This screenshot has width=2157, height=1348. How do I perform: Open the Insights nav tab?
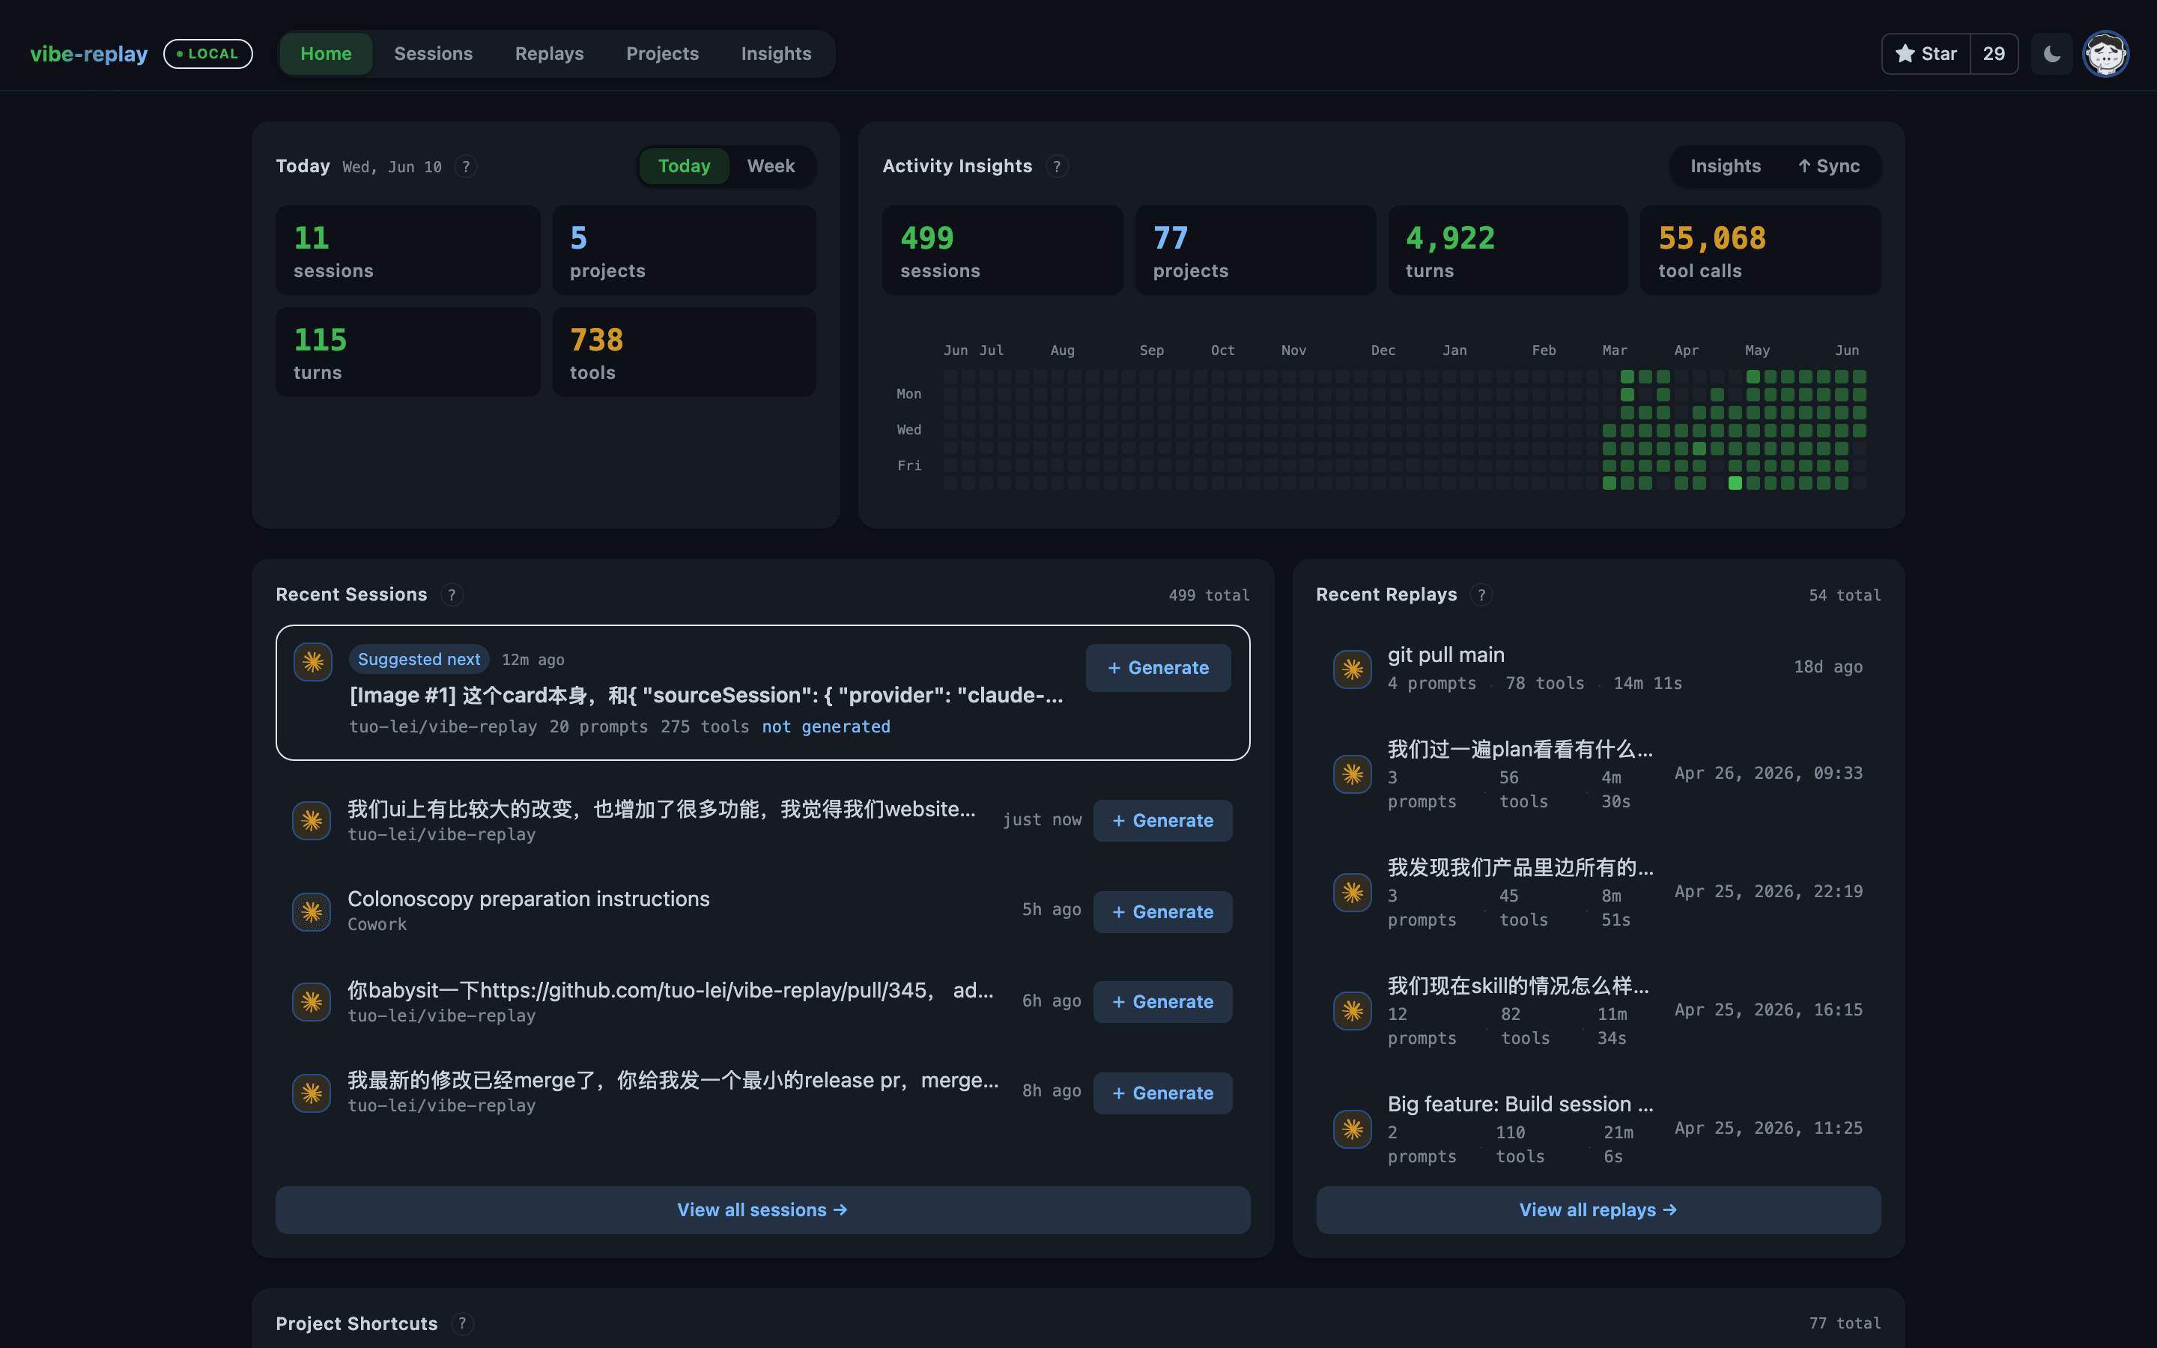[x=777, y=53]
